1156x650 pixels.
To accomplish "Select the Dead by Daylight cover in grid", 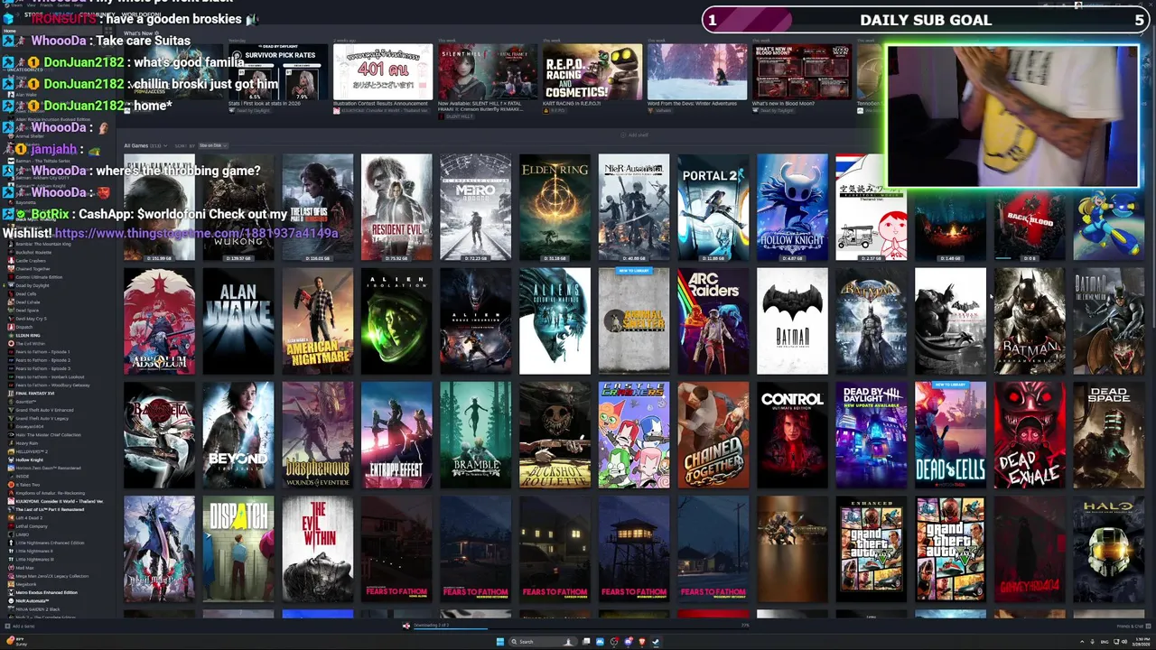I will pos(872,435).
